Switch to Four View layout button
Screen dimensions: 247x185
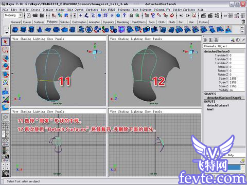click(x=5, y=125)
